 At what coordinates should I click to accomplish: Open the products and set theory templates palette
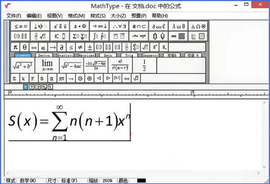coord(159,36)
